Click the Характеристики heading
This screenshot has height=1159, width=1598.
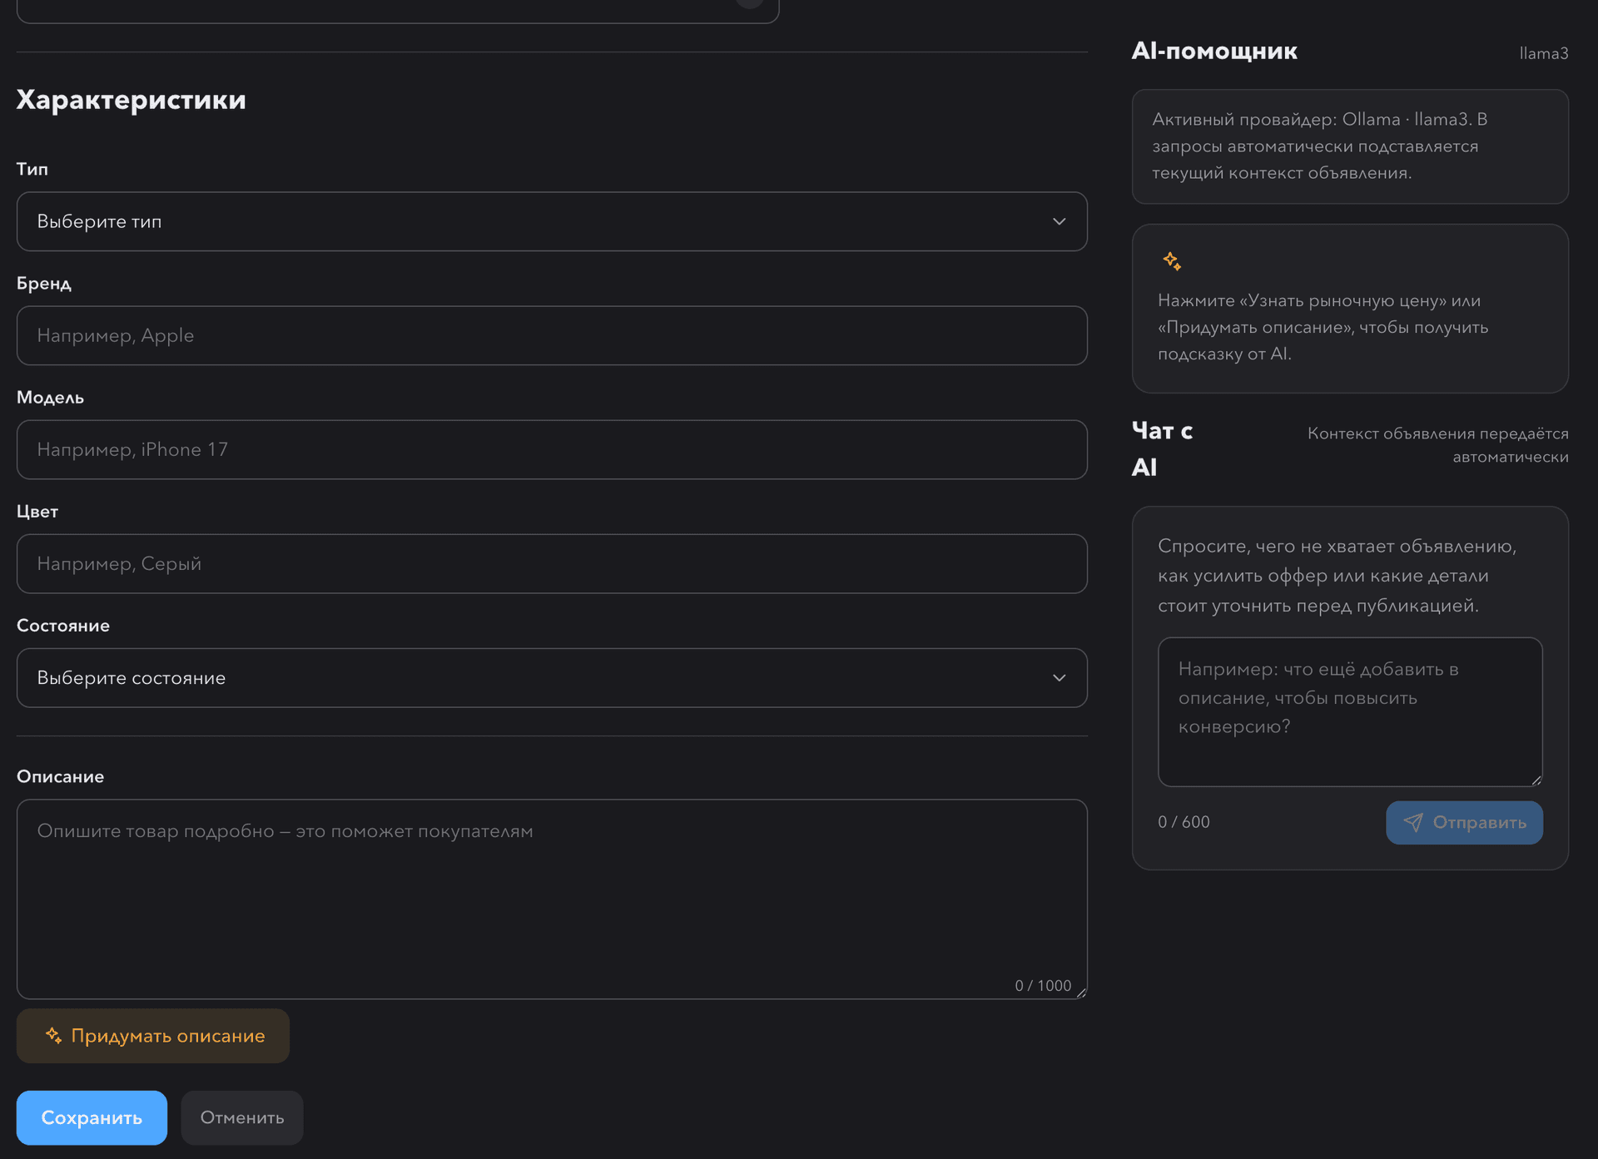click(132, 100)
